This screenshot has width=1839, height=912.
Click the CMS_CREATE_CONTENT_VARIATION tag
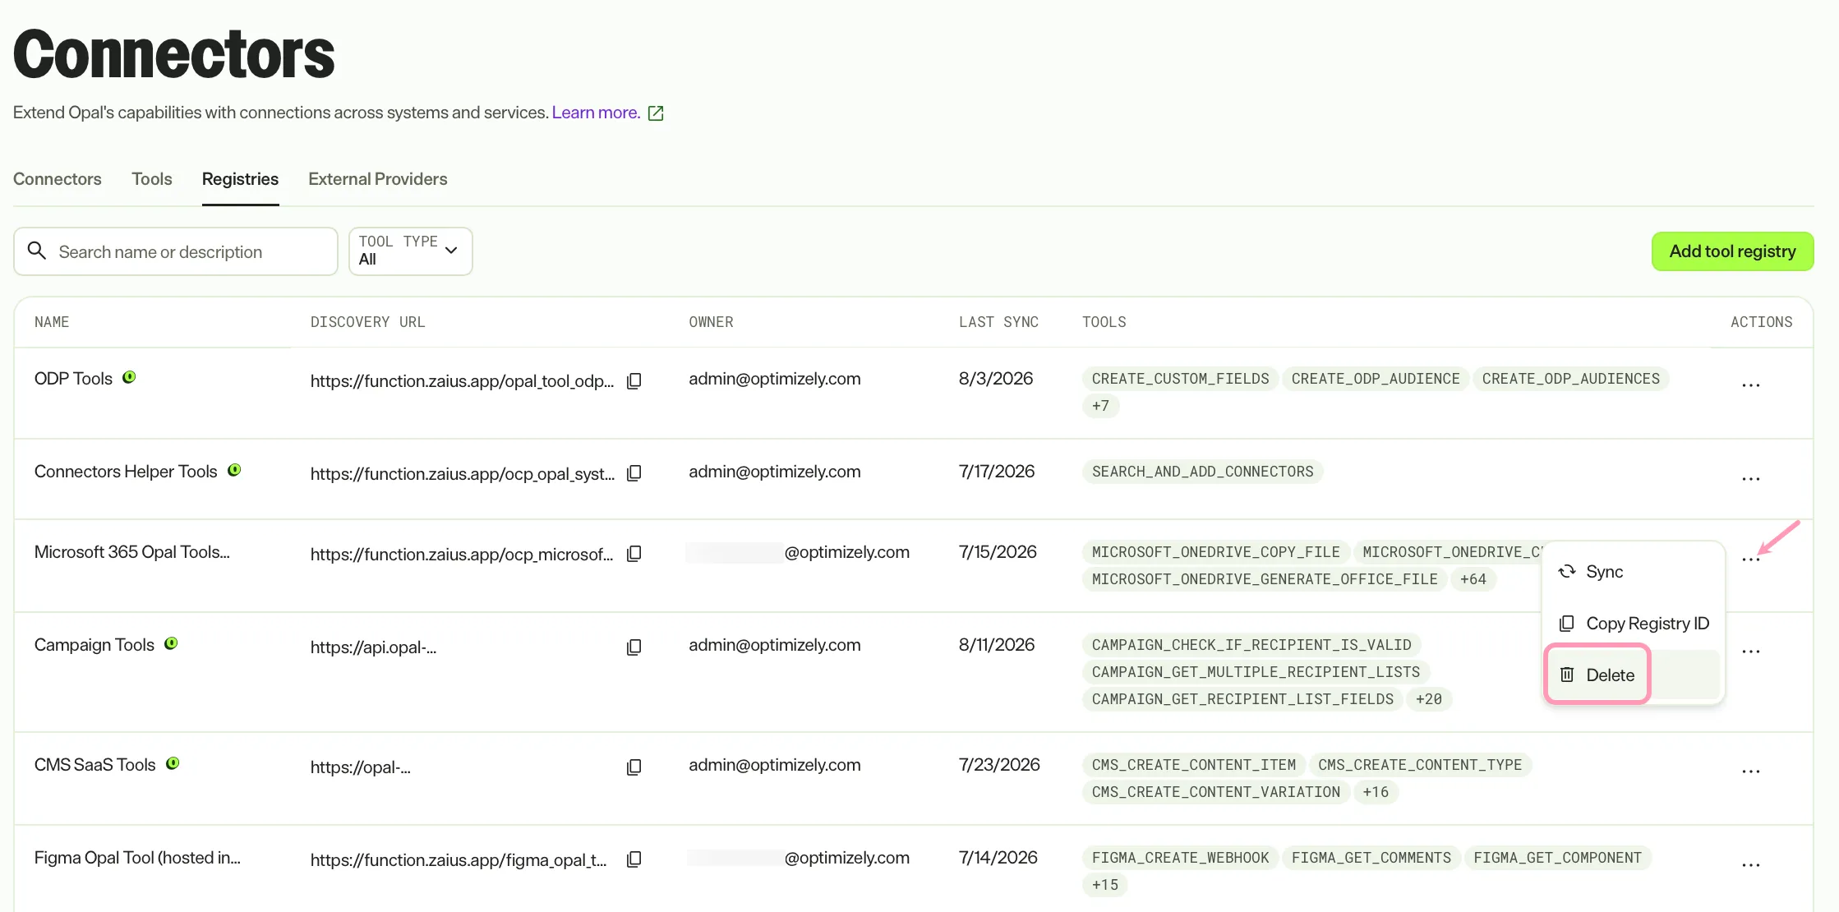point(1215,792)
